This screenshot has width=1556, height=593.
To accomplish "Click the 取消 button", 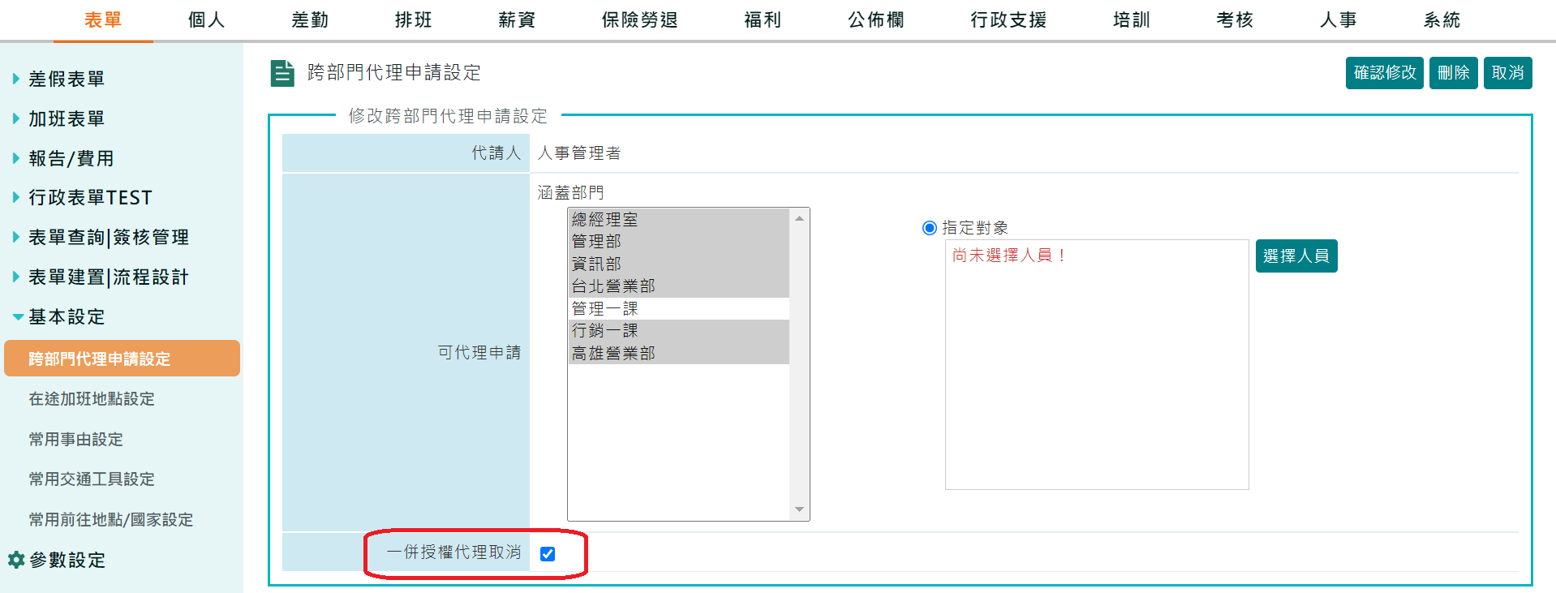I will (1508, 73).
